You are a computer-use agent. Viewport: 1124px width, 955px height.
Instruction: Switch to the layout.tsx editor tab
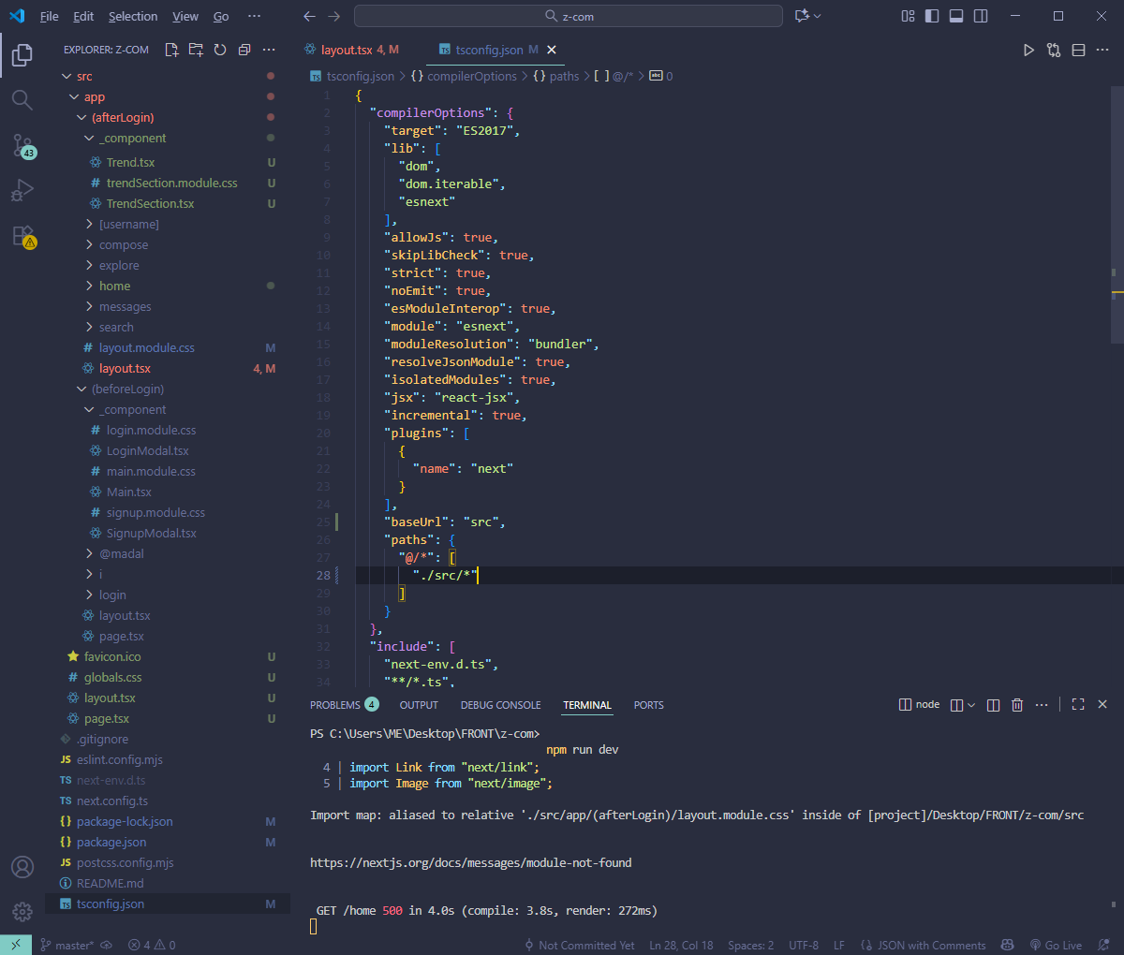pyautogui.click(x=352, y=50)
